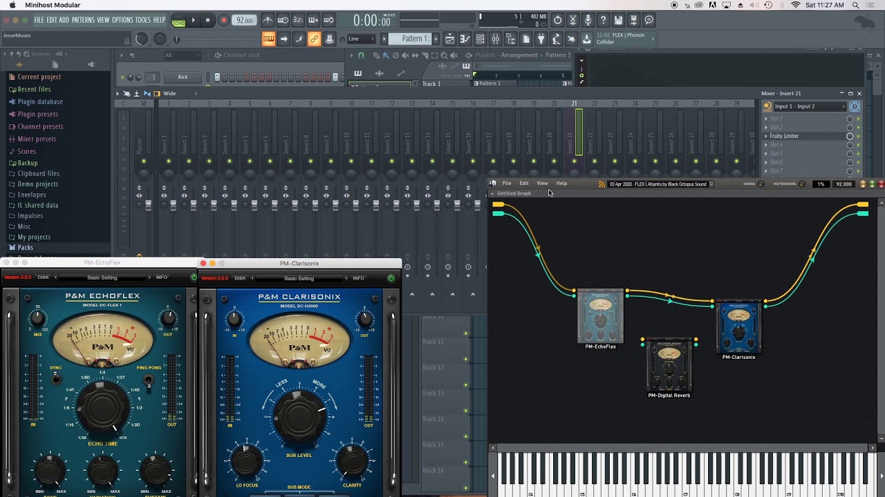Open the undo history icon
This screenshot has height=497, width=885.
click(557, 20)
